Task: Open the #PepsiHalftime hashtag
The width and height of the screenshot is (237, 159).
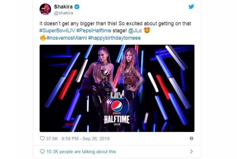Action: 94,31
